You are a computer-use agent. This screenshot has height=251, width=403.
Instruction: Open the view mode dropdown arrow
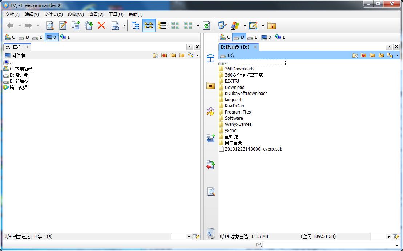tap(198, 26)
